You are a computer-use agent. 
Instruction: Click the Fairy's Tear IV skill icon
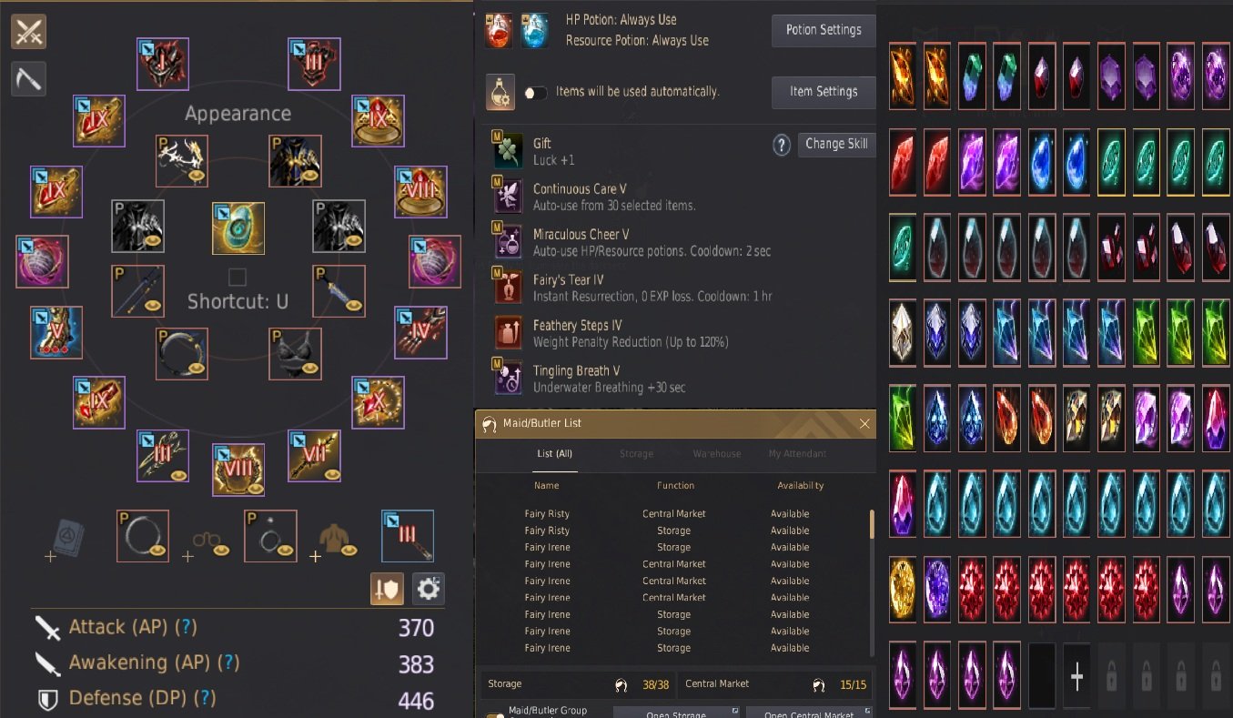tap(507, 286)
